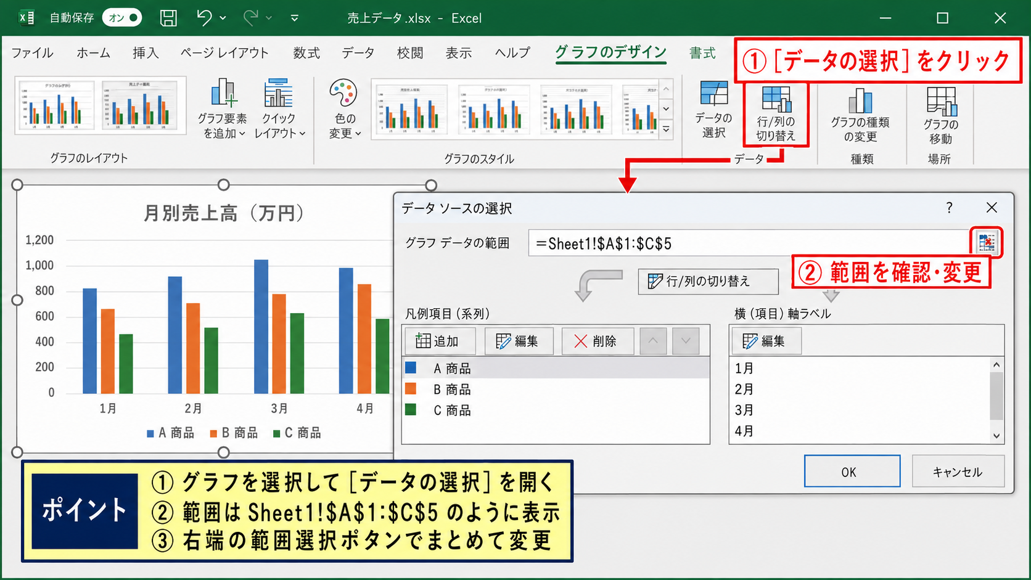Expand the chart styles gallery
Viewport: 1031px width, 580px height.
666,129
